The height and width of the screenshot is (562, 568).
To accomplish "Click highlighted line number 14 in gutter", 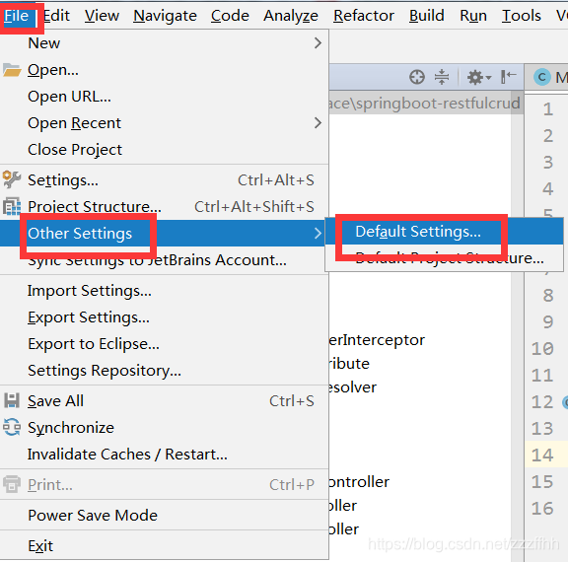I will coord(542,456).
